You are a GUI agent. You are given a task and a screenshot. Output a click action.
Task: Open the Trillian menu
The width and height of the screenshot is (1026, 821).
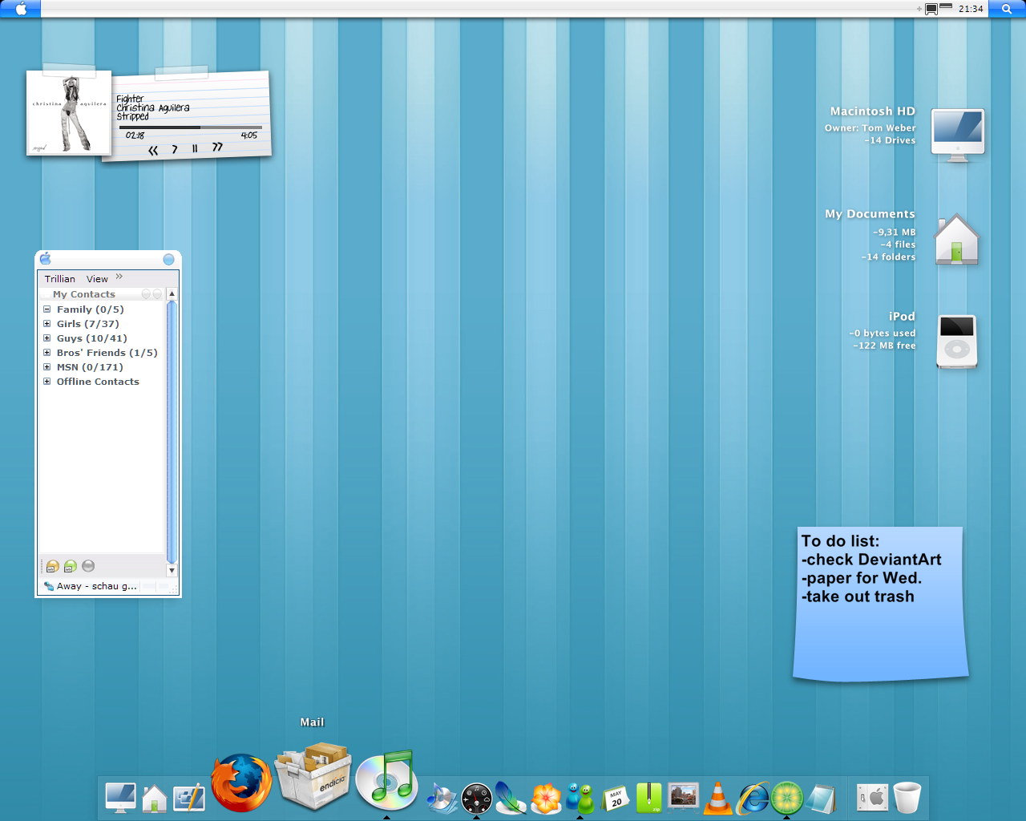[60, 279]
